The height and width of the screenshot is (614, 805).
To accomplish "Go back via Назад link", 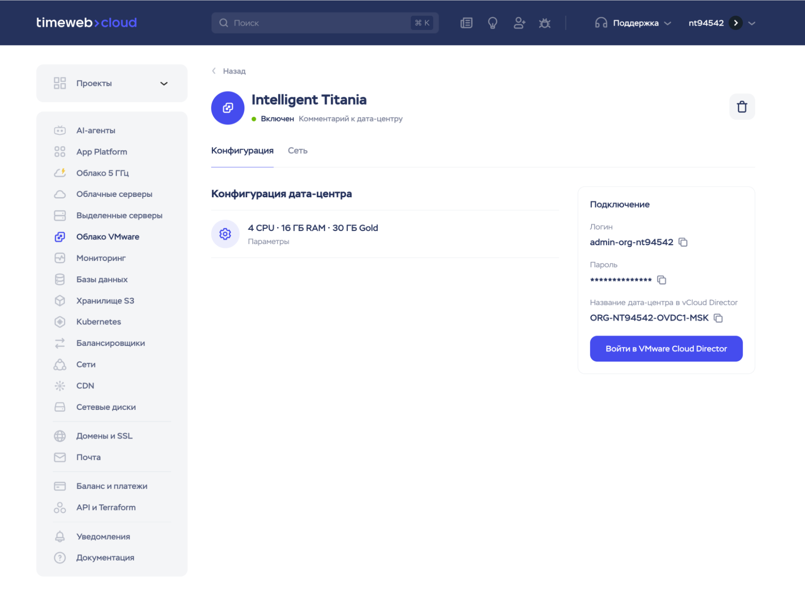I will coord(229,71).
